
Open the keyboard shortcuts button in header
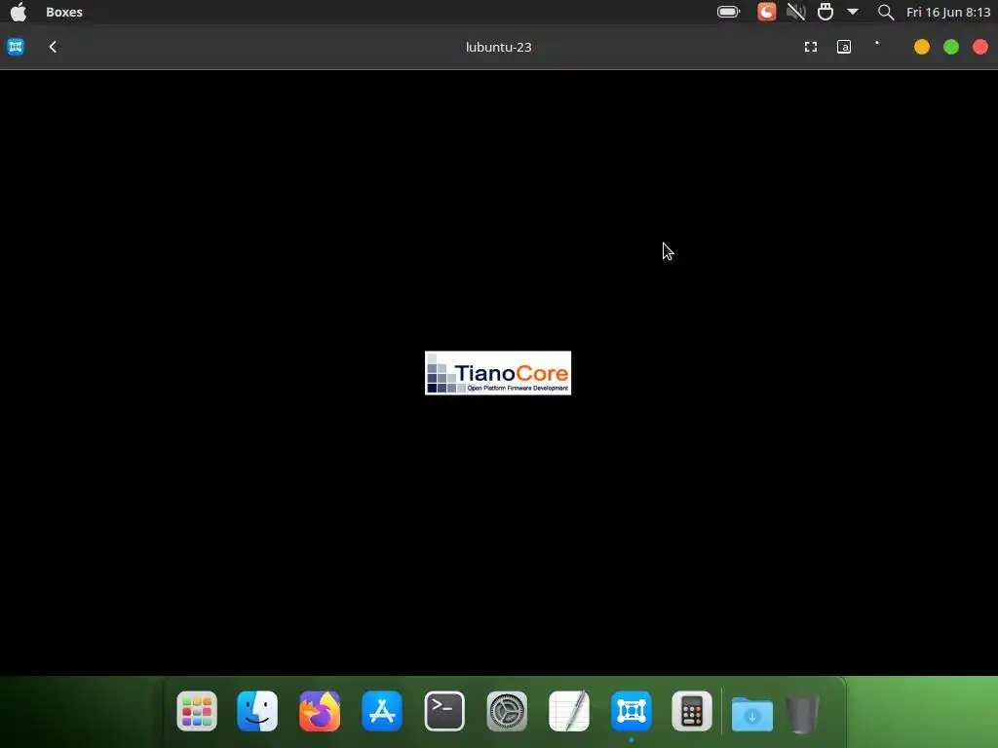point(844,47)
